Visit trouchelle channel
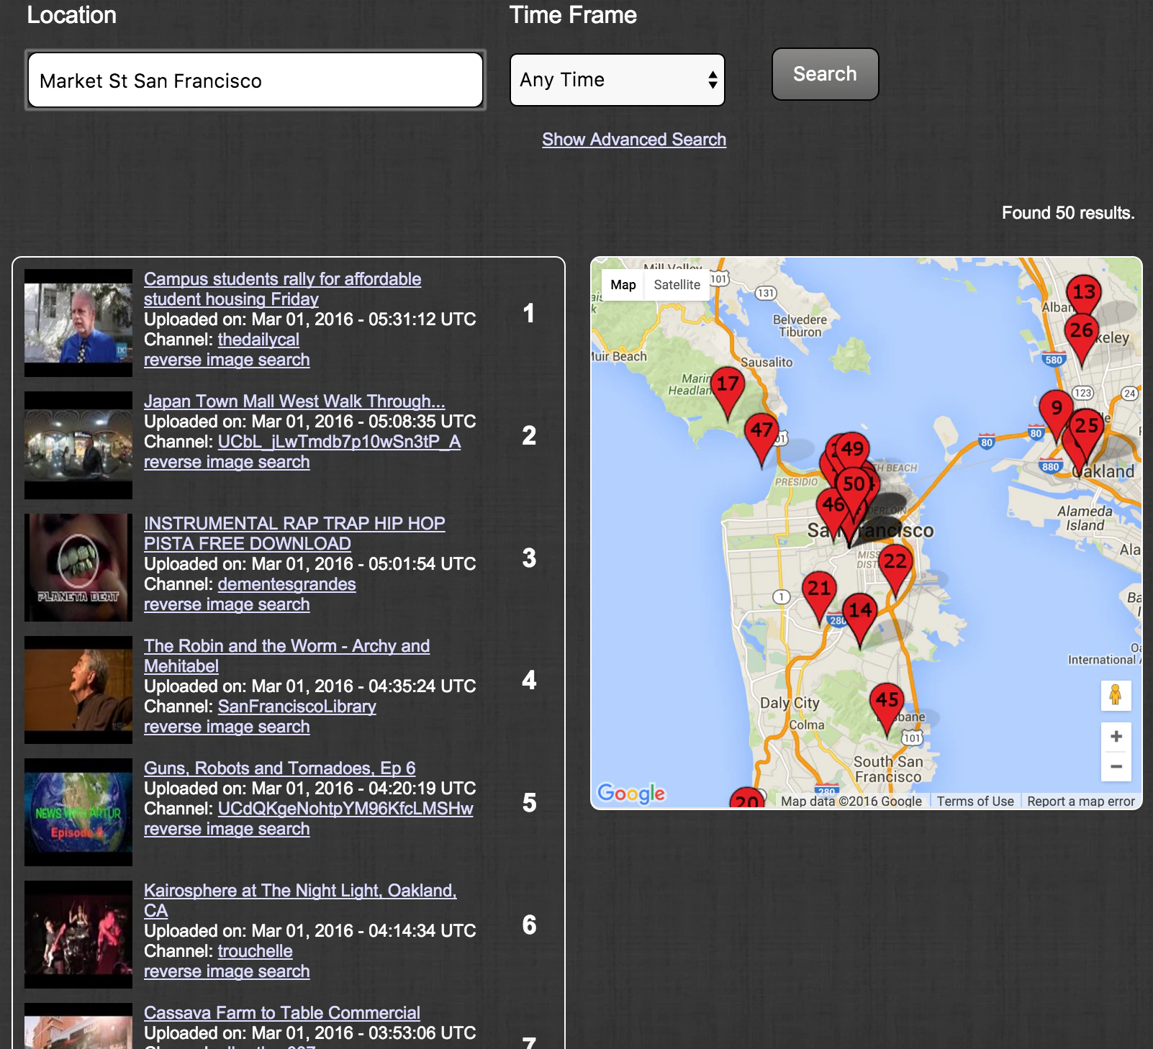1153x1049 pixels. pyautogui.click(x=255, y=951)
